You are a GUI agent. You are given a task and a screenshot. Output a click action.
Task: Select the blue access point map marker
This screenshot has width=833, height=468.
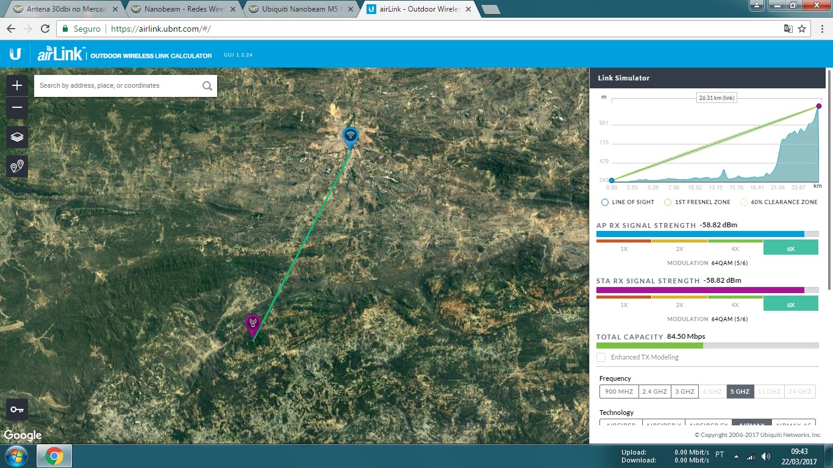coord(350,137)
